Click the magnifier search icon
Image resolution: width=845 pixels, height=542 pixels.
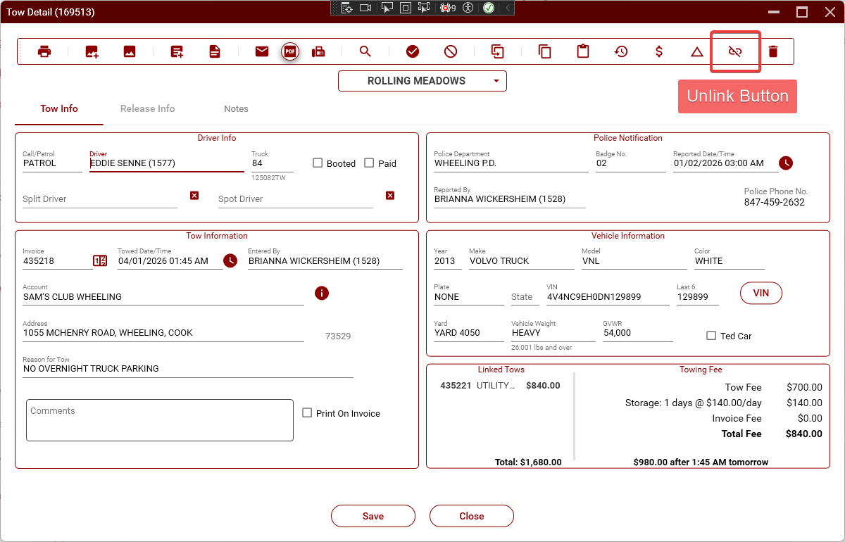(365, 51)
